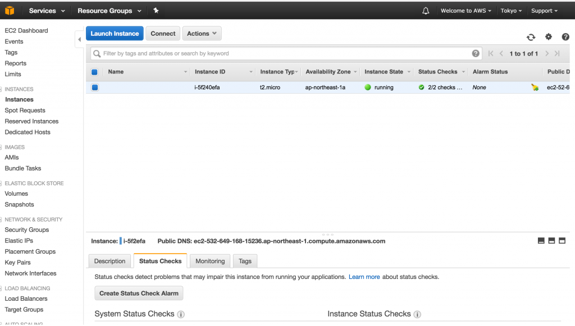Open the Tokyo region selector
Viewport: 575px width, 326px height.
click(511, 11)
